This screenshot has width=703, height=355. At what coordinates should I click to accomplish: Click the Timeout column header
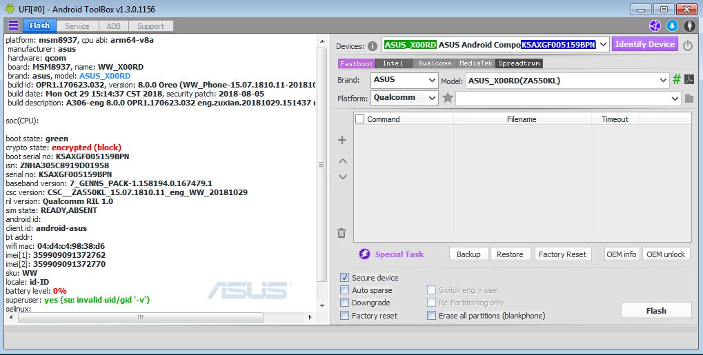click(615, 119)
